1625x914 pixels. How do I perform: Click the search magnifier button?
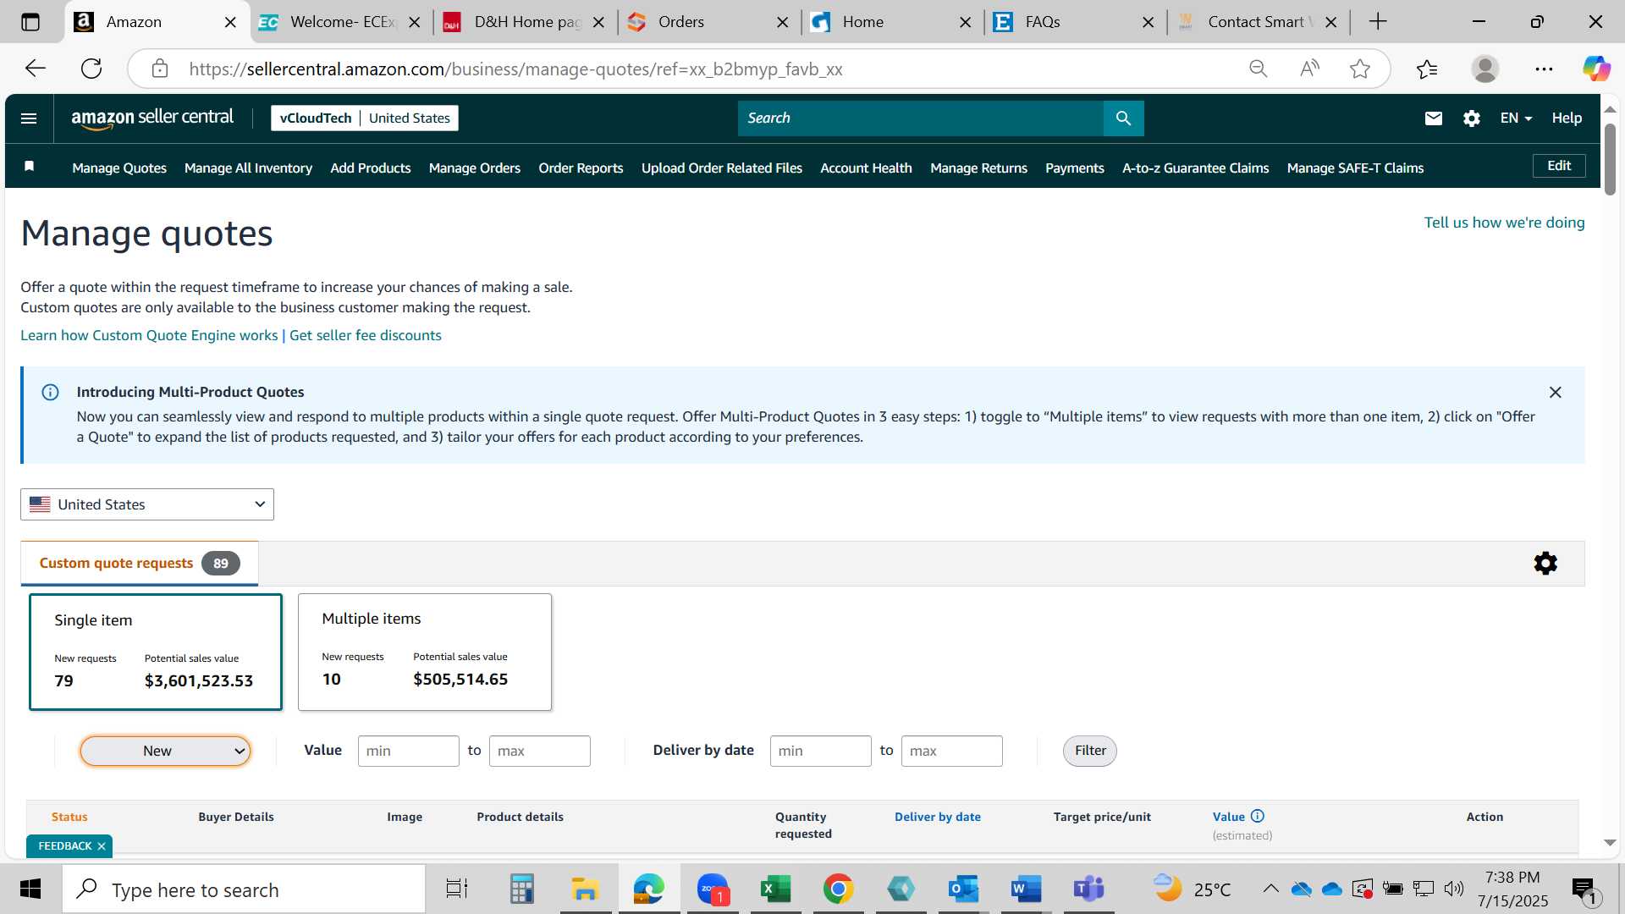(x=1123, y=118)
